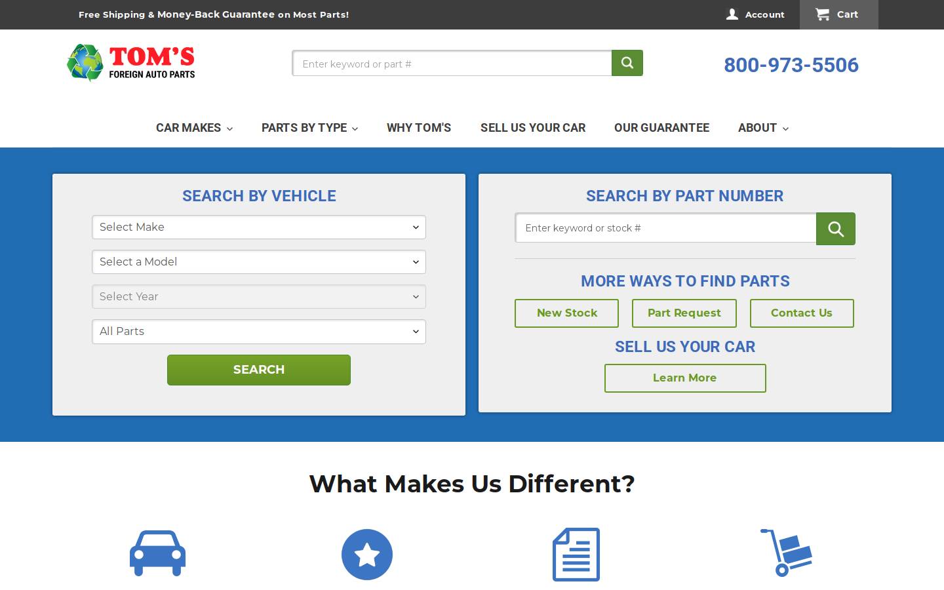Click the blue Sell Us Your Car panel heading
The image size is (944, 590).
click(685, 347)
